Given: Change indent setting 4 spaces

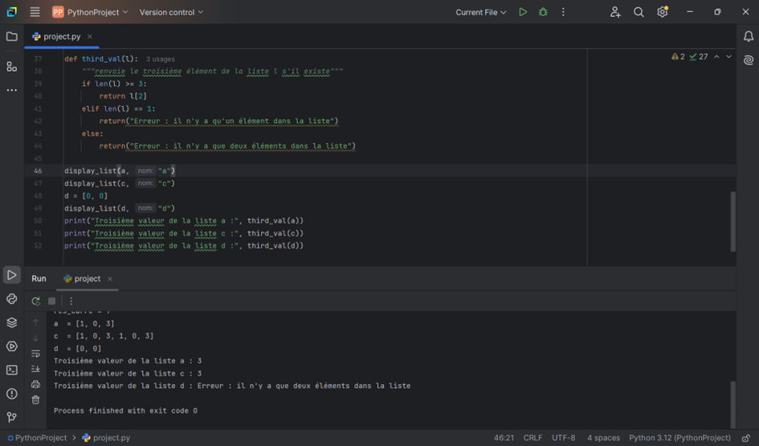Looking at the screenshot, I should point(603,438).
